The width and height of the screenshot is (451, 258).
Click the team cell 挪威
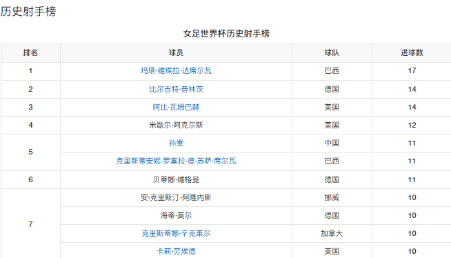pyautogui.click(x=332, y=197)
